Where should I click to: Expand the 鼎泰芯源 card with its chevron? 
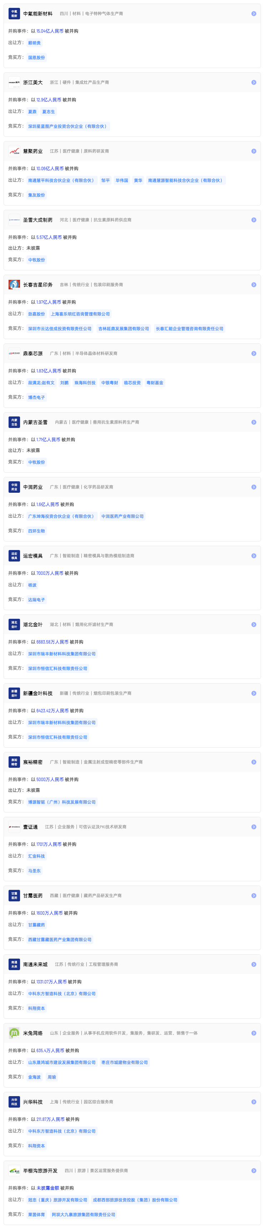tap(253, 353)
